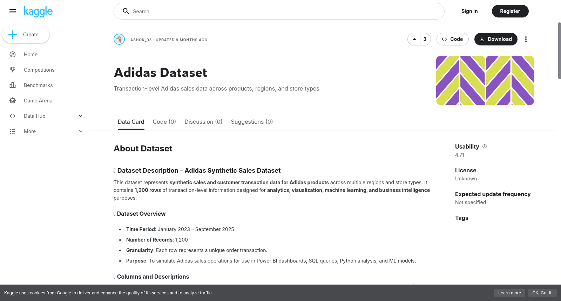Open the hamburger navigation menu
Screen dimensions: 561x301
pos(13,11)
